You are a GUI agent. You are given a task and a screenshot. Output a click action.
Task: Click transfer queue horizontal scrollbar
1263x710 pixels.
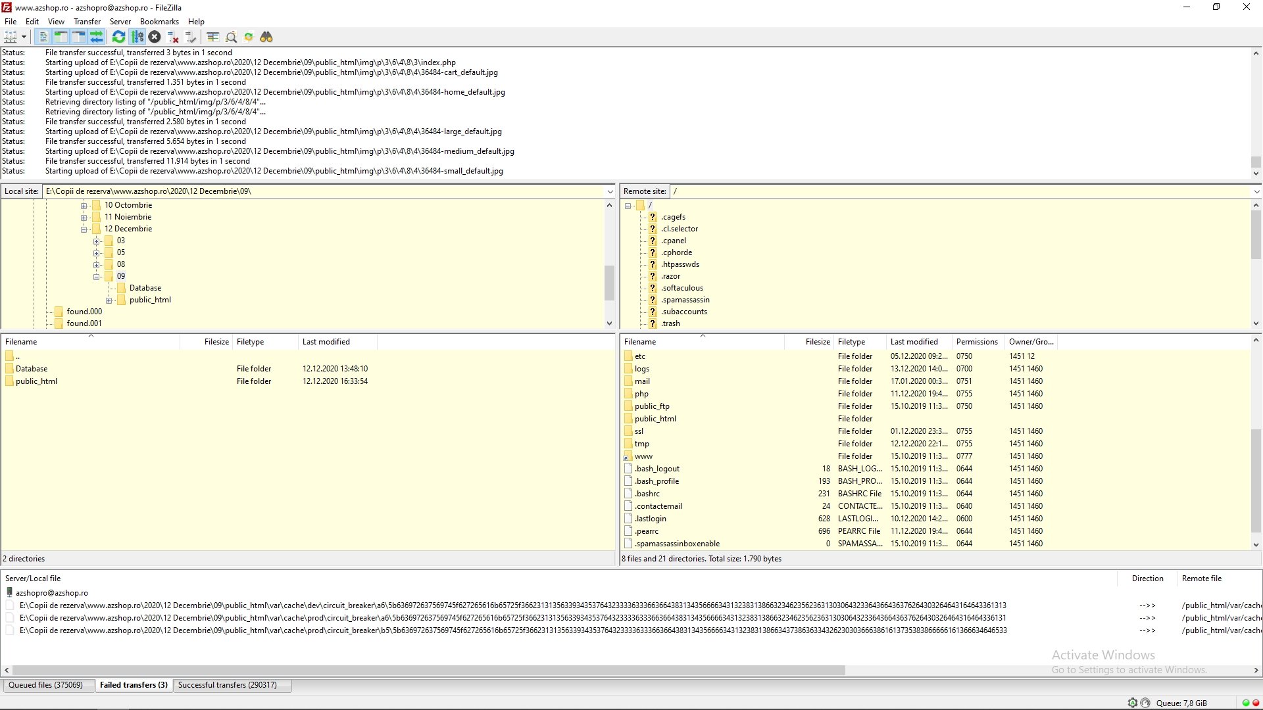click(428, 671)
